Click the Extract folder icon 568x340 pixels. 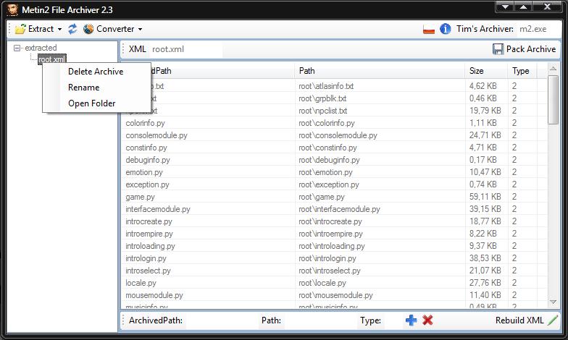(20, 29)
